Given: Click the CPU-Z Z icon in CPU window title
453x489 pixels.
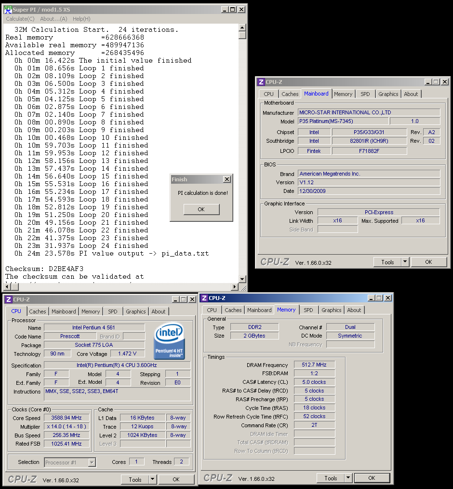Looking at the screenshot, I should coord(9,299).
